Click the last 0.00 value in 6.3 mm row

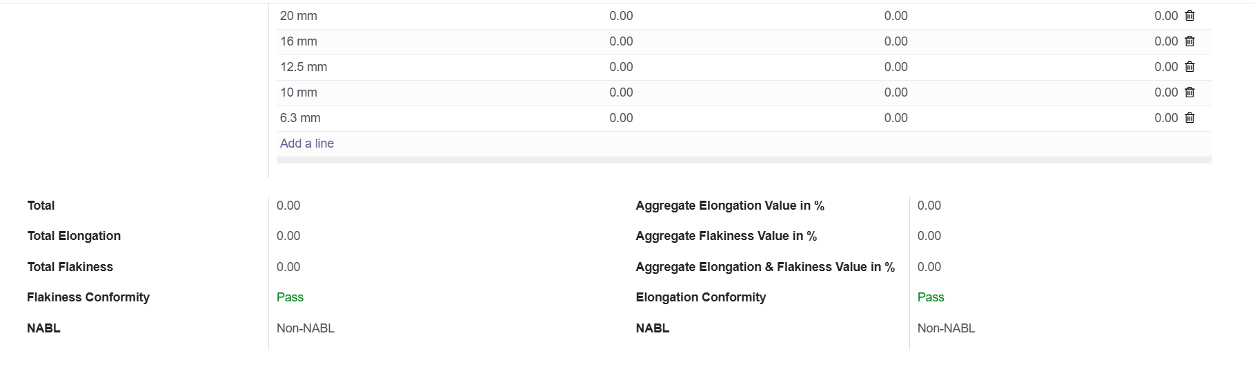[x=1166, y=118]
